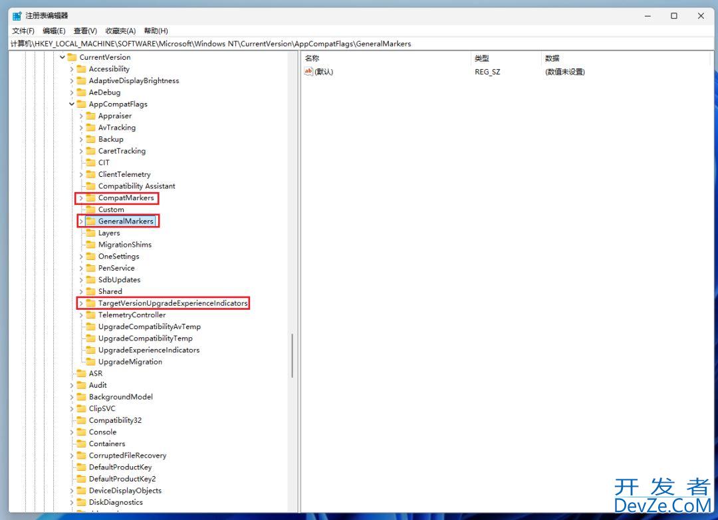
Task: Click the (默认) string value icon
Action: [308, 71]
